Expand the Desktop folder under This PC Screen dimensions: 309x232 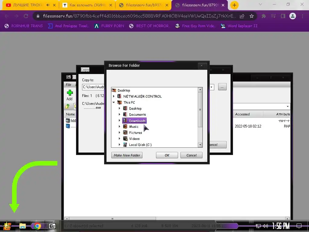click(119, 108)
